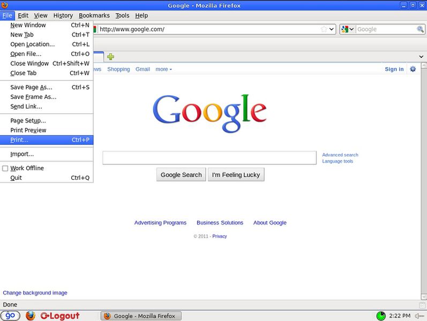
Task: Select Print Preview menu entry
Action: click(47, 130)
